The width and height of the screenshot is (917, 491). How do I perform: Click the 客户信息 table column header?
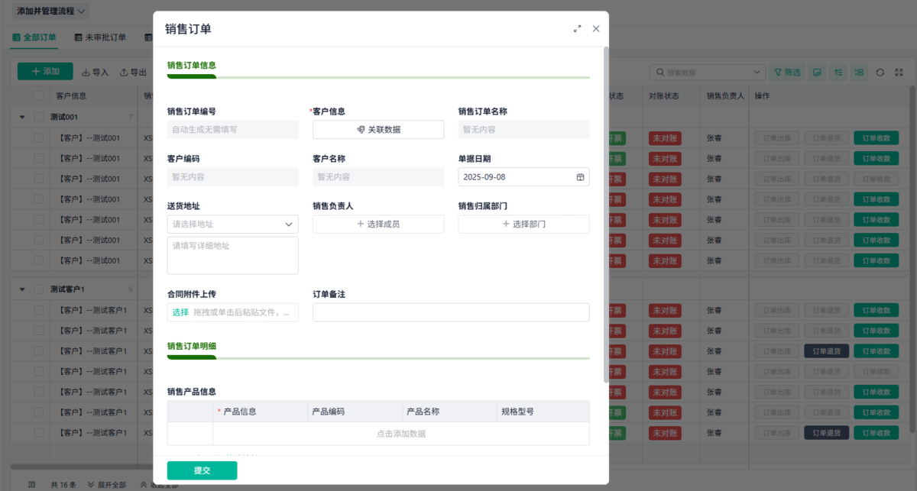tap(71, 95)
